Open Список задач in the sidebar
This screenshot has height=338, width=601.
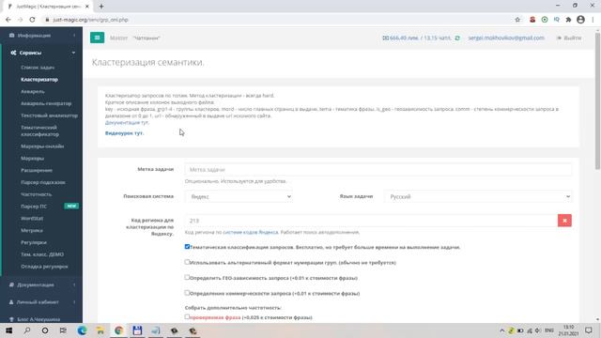(38, 68)
